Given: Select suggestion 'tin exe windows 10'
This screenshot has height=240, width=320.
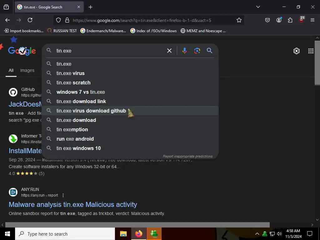Looking at the screenshot, I should [130, 148].
